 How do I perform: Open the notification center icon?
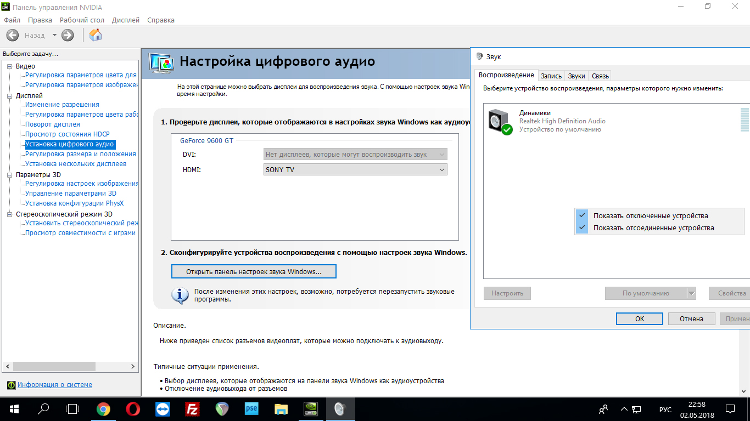730,409
